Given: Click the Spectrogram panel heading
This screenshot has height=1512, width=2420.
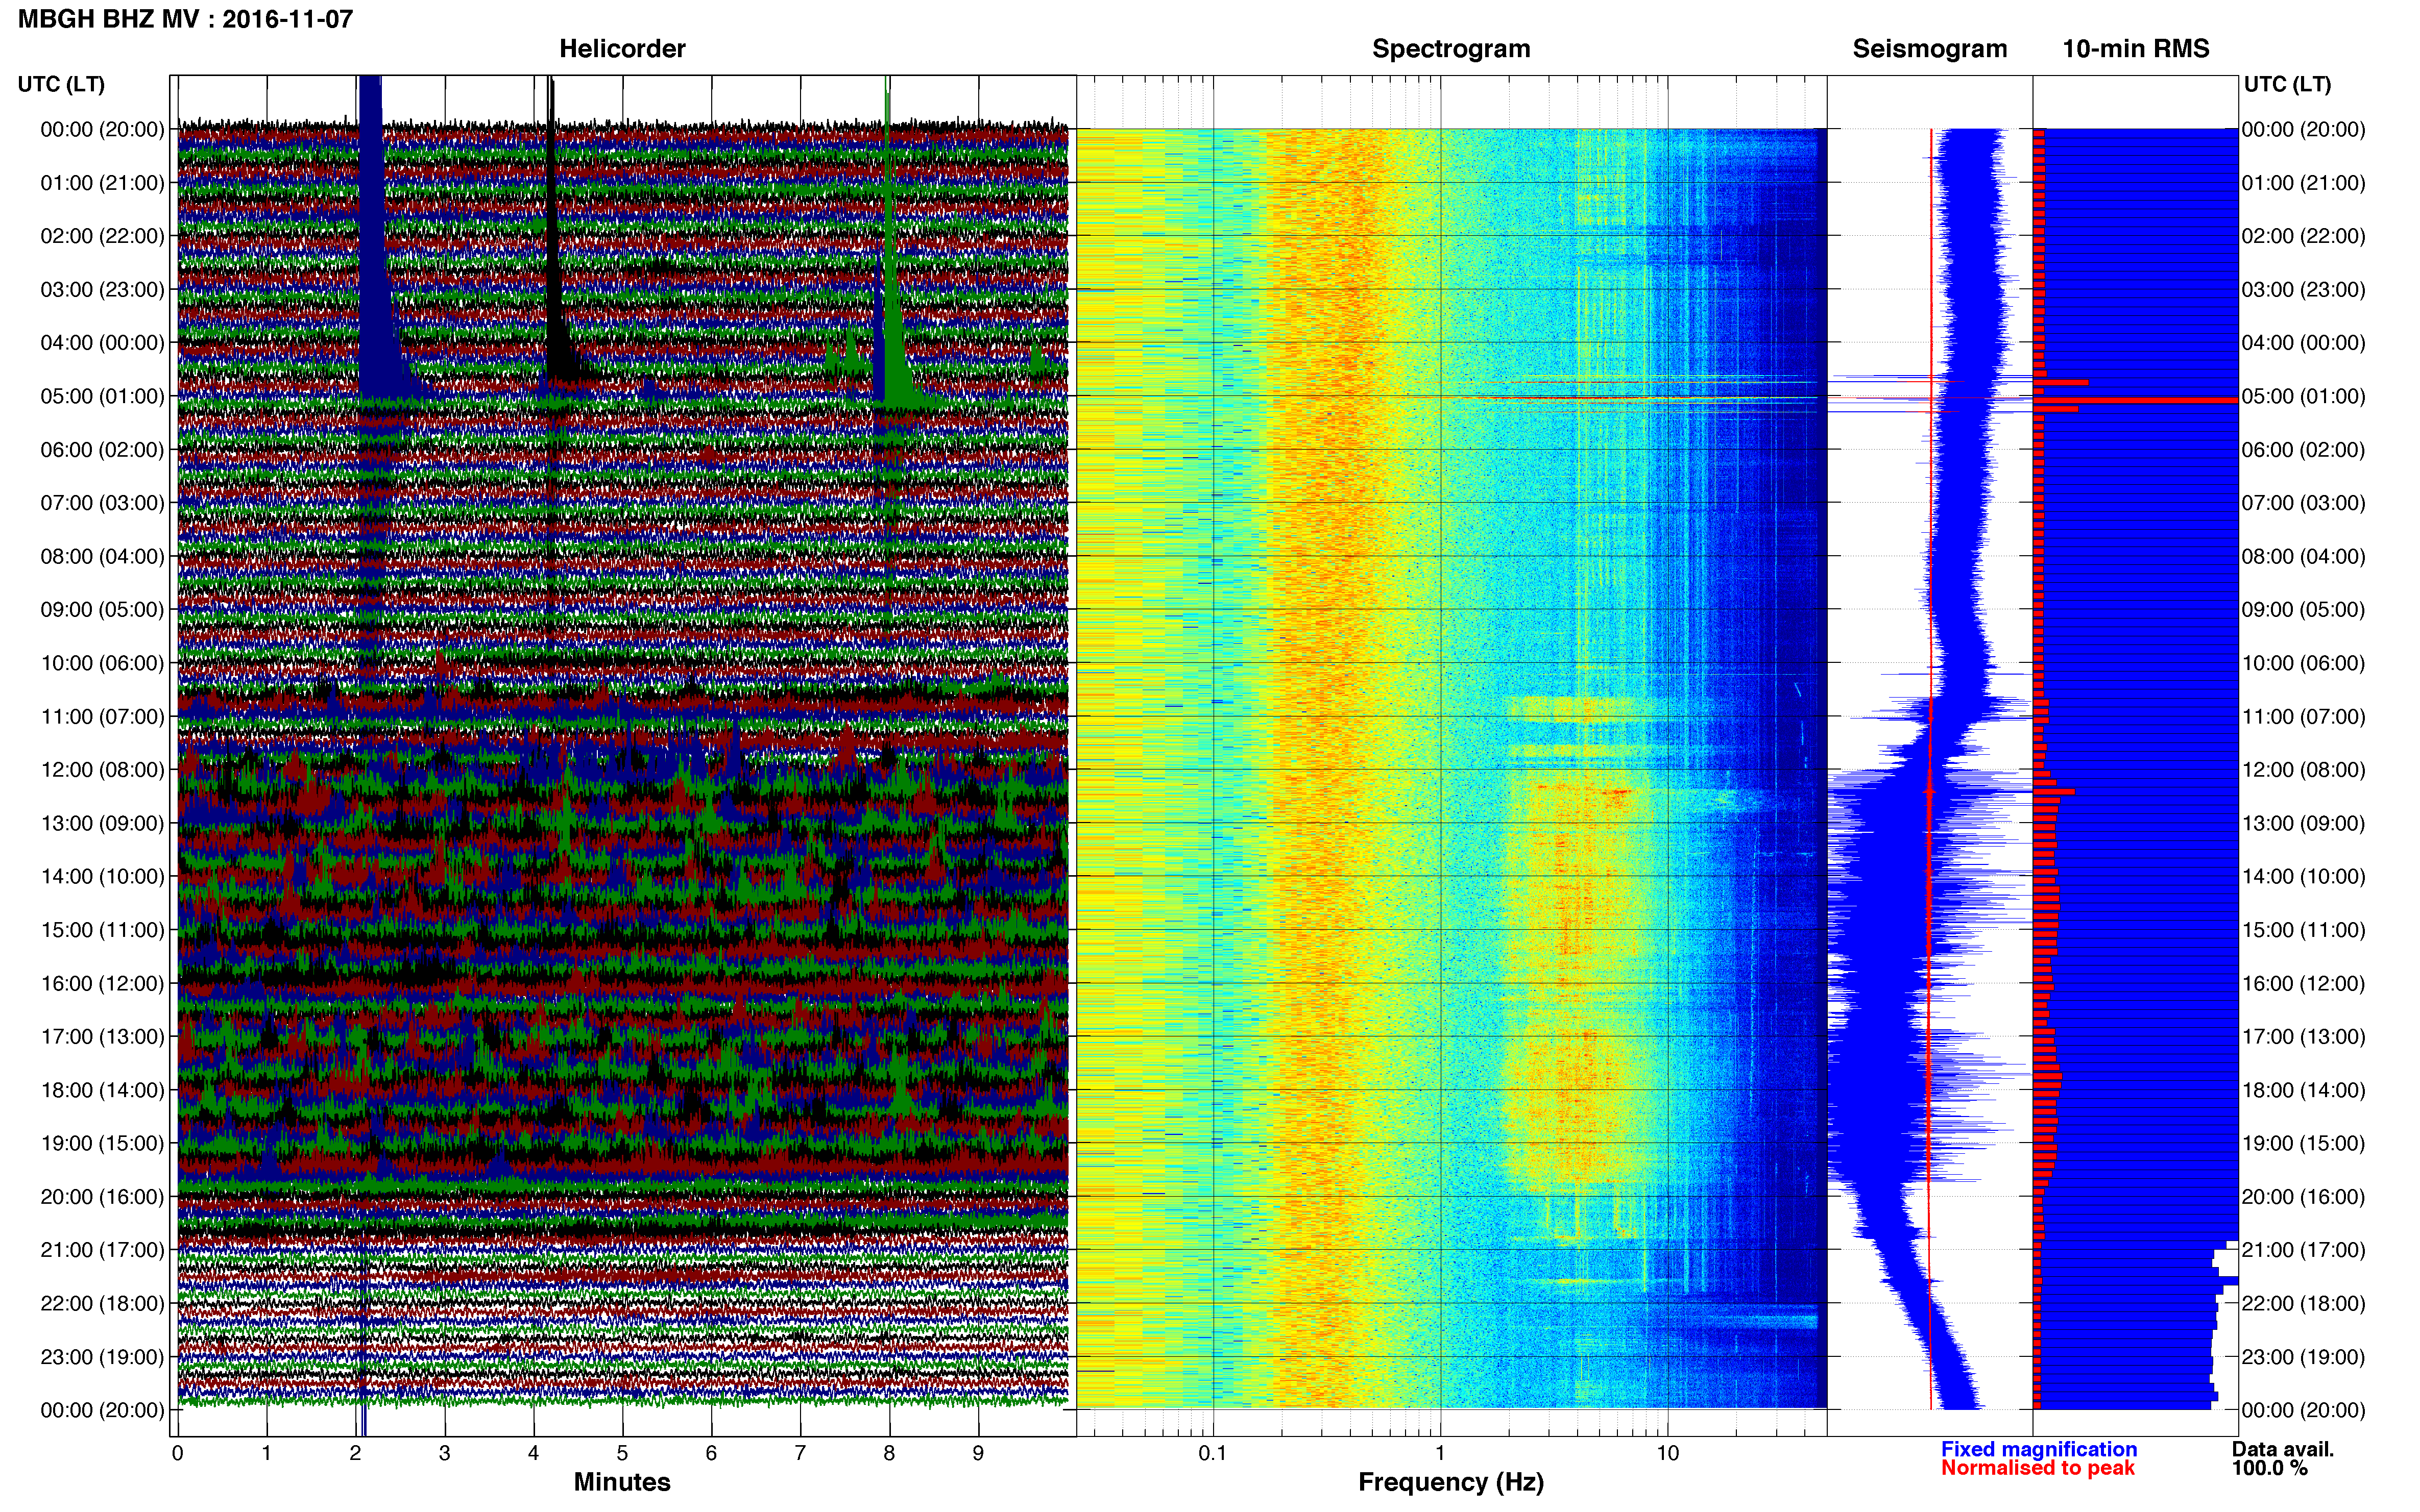Looking at the screenshot, I should (x=1450, y=49).
